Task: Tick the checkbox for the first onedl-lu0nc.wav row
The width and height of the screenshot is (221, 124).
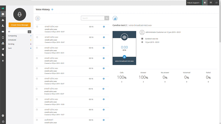Action: [37, 27]
